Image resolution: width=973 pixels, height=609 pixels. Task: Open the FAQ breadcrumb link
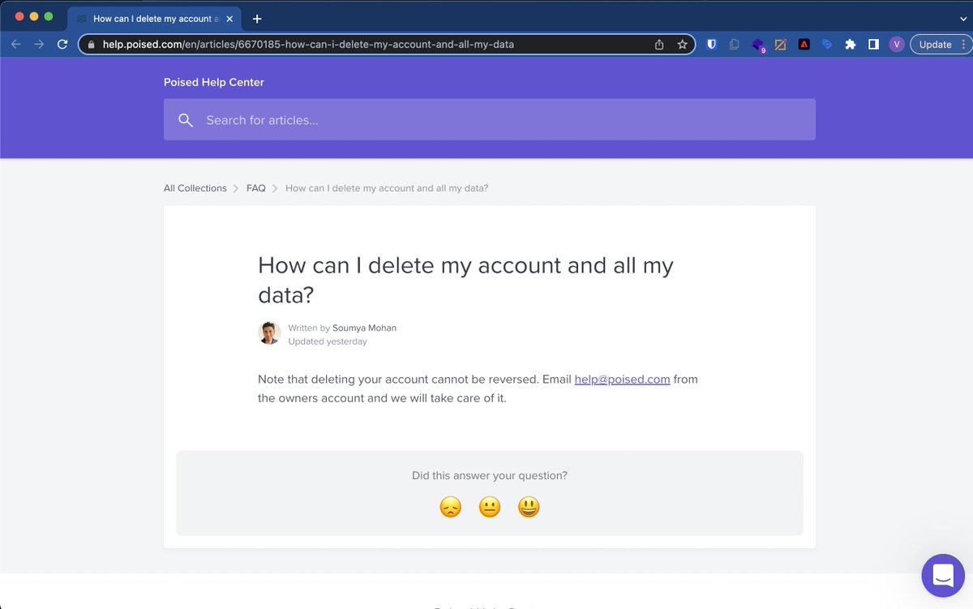tap(256, 188)
